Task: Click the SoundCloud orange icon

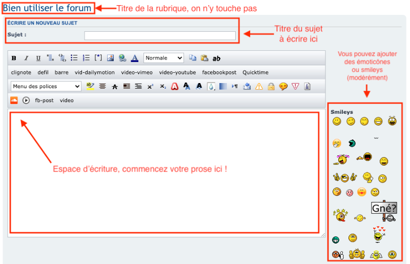Action: click(14, 100)
